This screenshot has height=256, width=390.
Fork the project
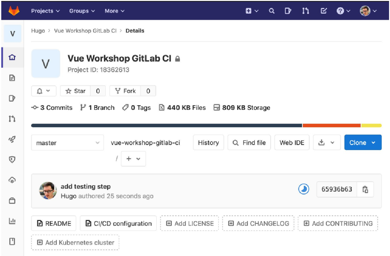[125, 91]
